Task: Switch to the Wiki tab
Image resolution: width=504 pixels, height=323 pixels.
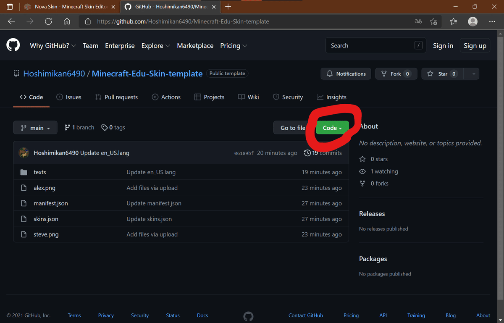Action: (x=249, y=97)
